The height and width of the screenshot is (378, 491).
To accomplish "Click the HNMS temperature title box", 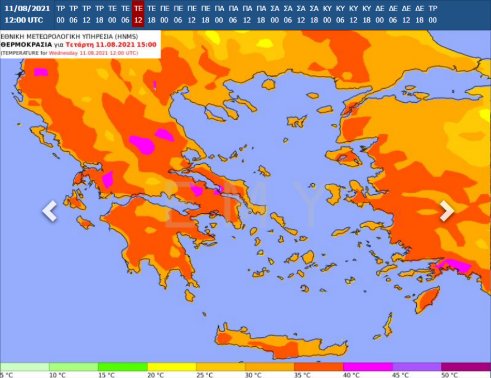I will [80, 44].
